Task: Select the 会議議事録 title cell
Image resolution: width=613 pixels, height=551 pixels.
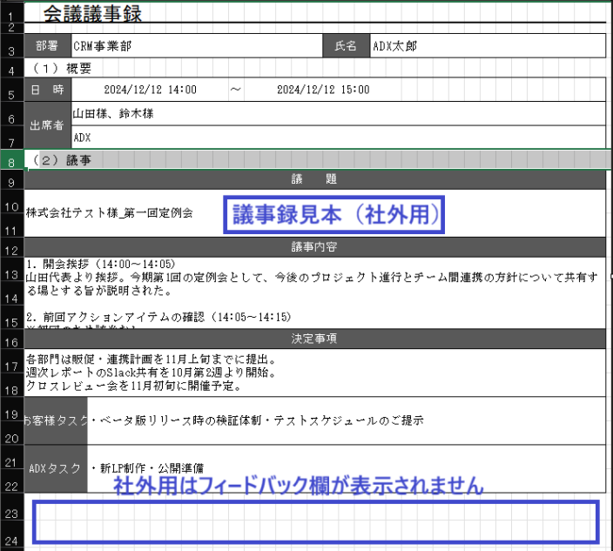Action: tap(92, 13)
